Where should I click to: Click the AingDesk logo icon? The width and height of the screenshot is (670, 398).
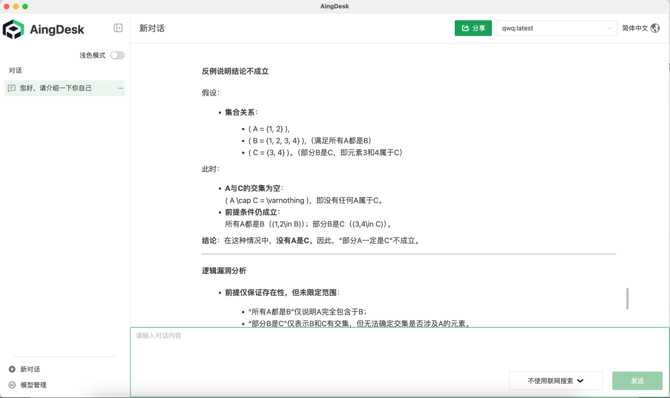(x=13, y=30)
